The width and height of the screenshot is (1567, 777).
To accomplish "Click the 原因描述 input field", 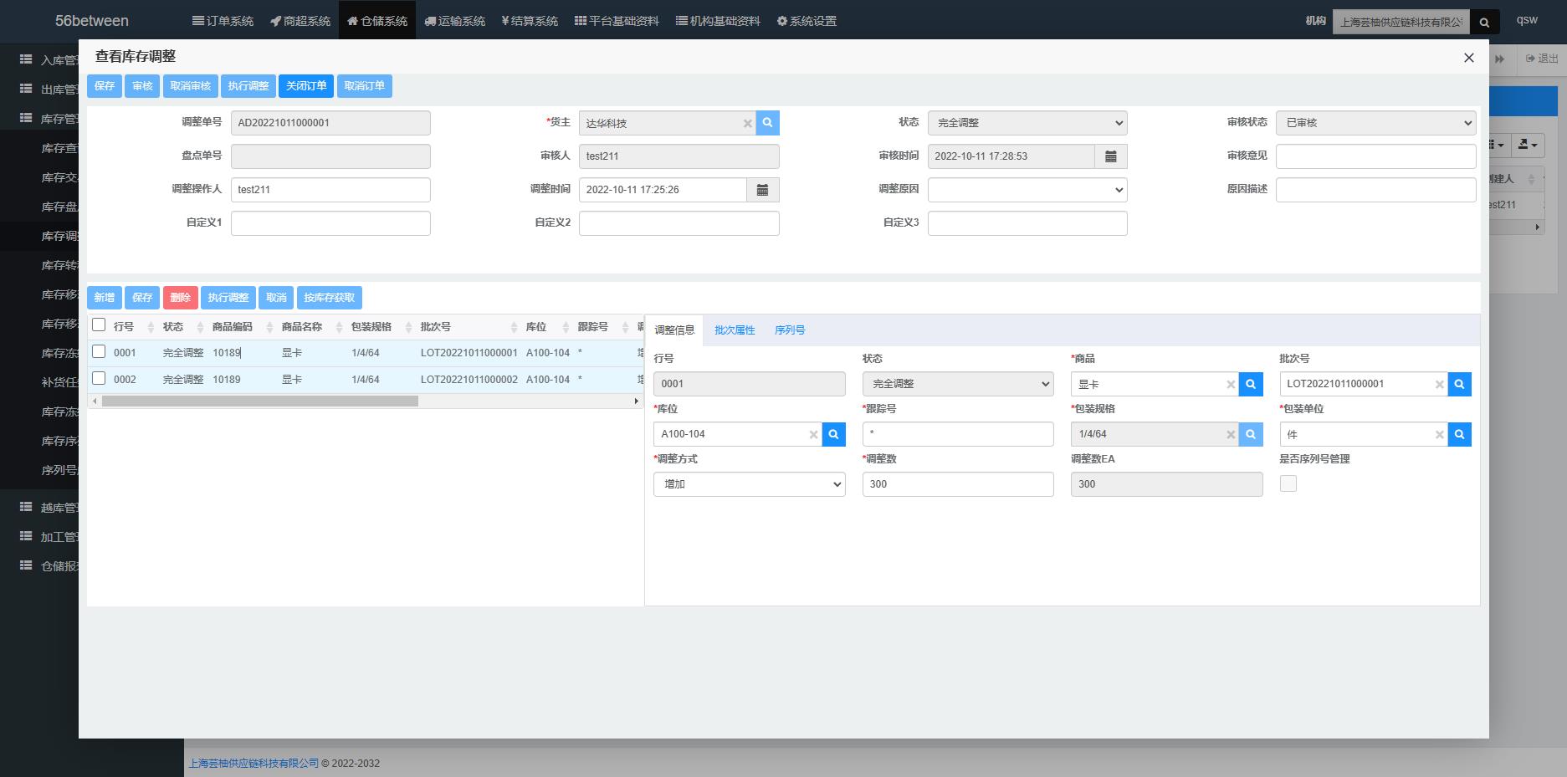I will (x=1375, y=190).
